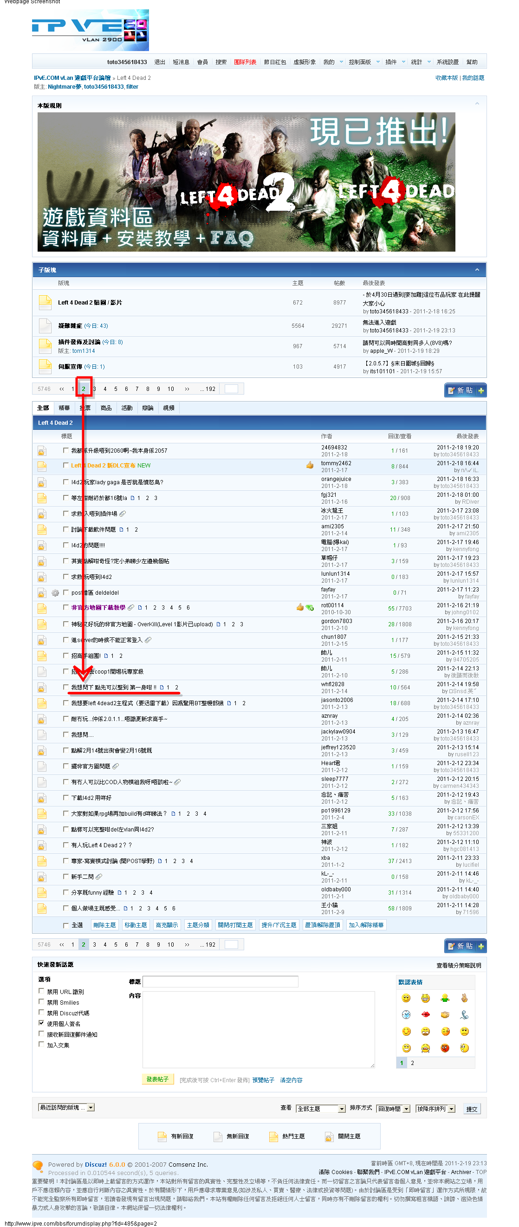
Task: Click the 預覽帖子 link
Action: [x=263, y=1080]
